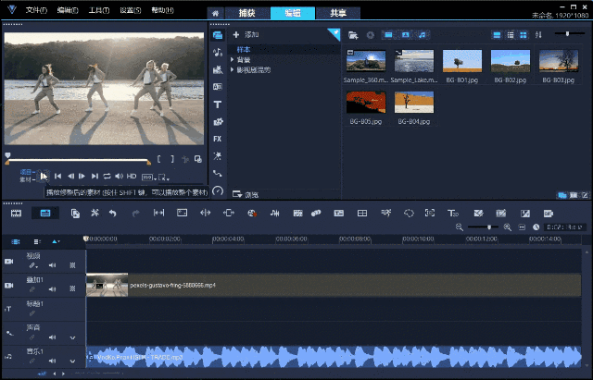Open the library sort options icon
Screen dimensions: 593x380
(538, 35)
